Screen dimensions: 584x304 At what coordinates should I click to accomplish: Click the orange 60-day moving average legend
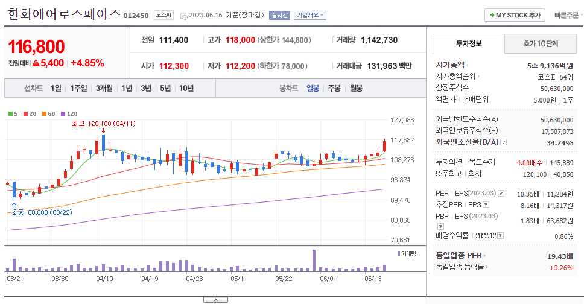pyautogui.click(x=48, y=113)
